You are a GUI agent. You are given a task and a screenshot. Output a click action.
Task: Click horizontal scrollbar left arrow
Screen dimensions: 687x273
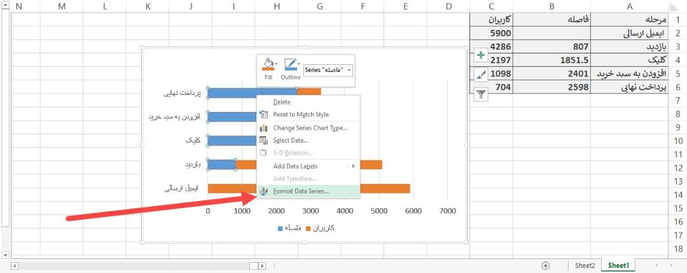[x=15, y=265]
